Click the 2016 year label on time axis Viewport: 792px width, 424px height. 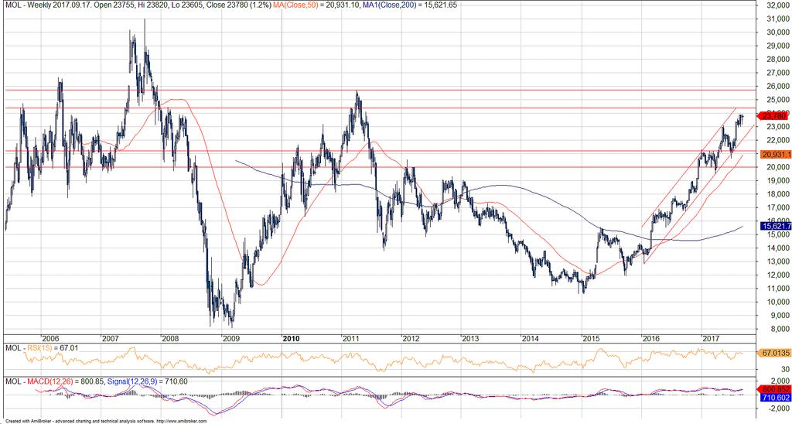point(650,338)
